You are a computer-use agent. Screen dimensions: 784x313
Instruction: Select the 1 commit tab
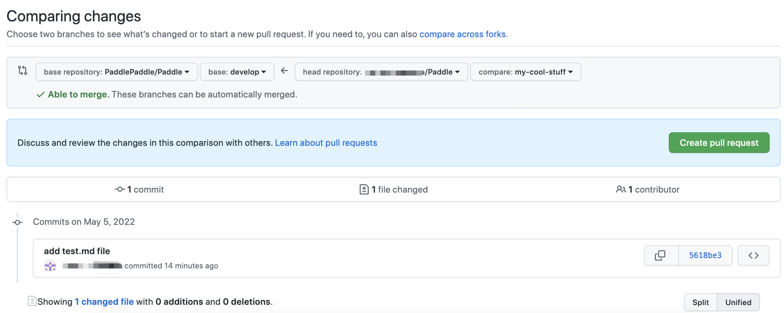(x=139, y=189)
